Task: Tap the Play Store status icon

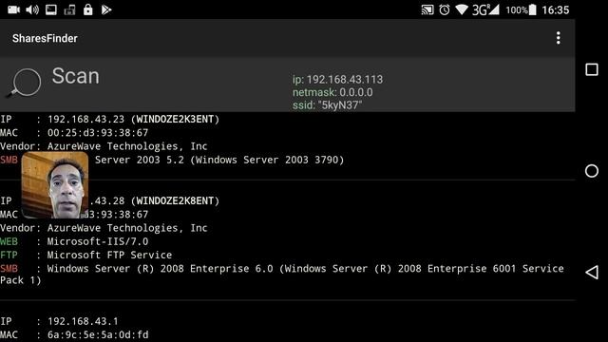Action: (x=106, y=9)
